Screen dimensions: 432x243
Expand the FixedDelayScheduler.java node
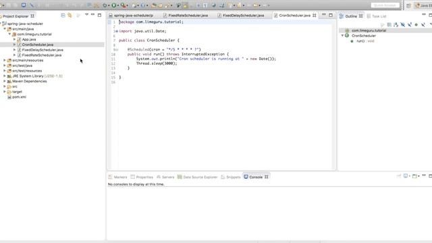pos(15,50)
